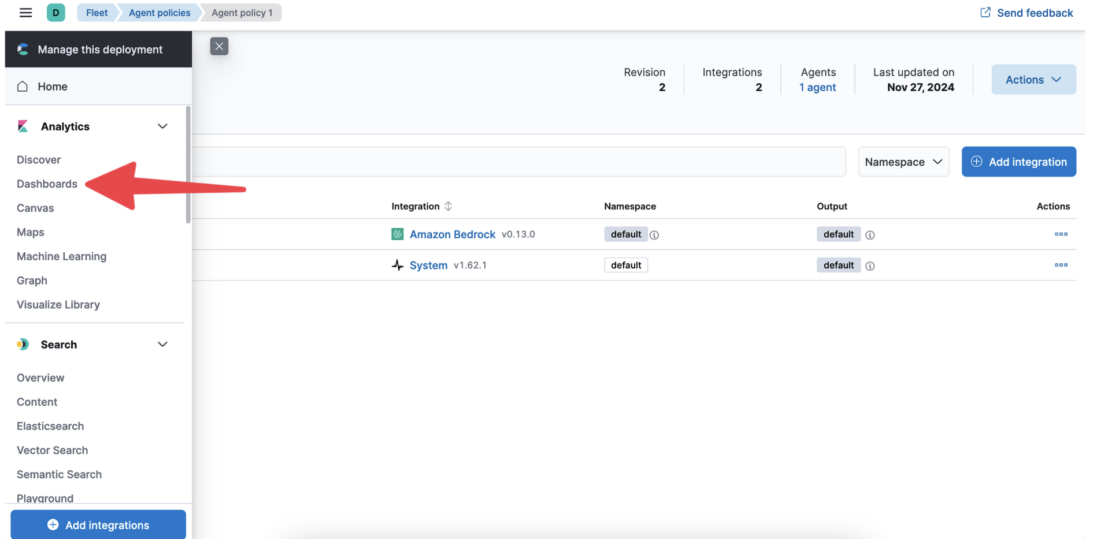Viewport: 1097px width, 539px height.
Task: Open the Namespace filter dropdown
Action: pos(903,162)
